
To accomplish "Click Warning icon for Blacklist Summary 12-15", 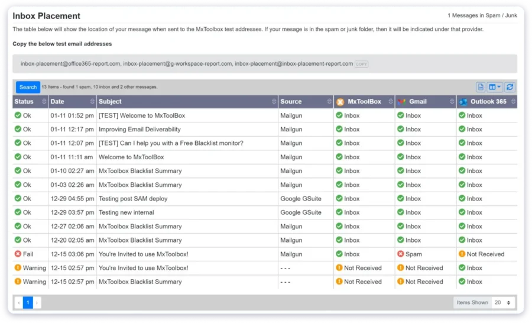I will [x=18, y=282].
